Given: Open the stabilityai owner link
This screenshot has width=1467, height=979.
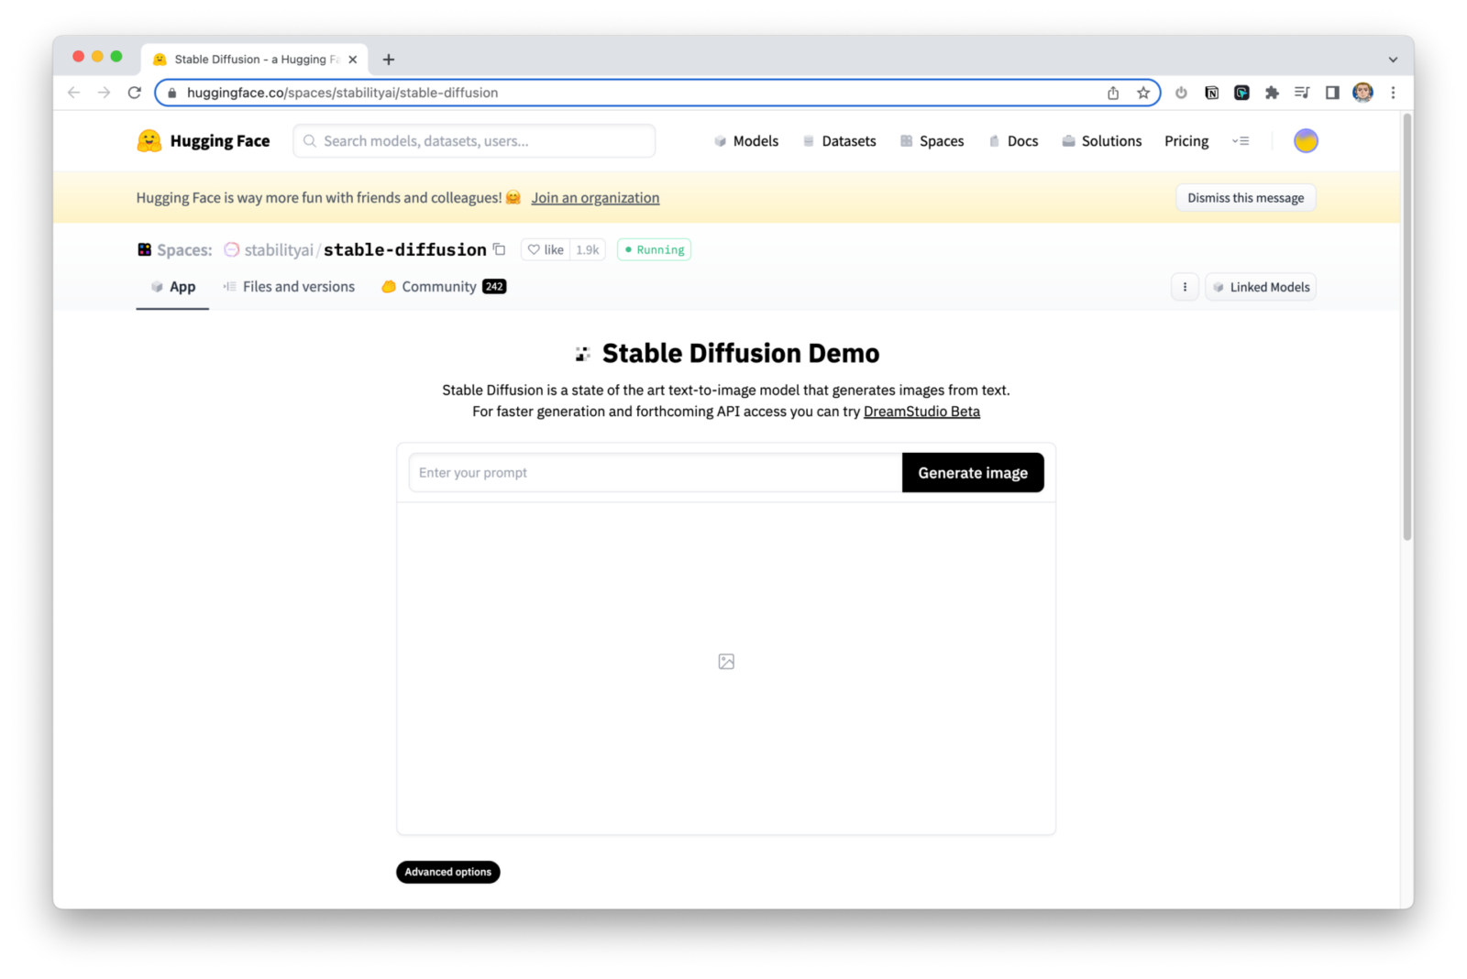Looking at the screenshot, I should click(279, 249).
